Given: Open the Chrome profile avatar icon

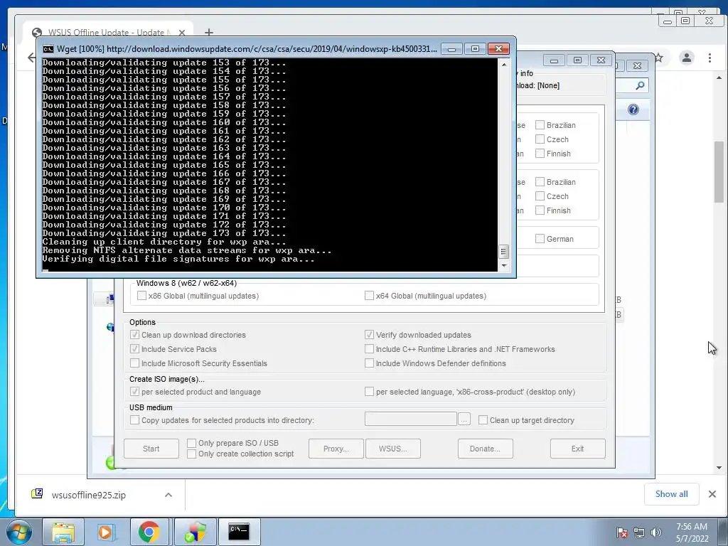Looking at the screenshot, I should coord(687,58).
